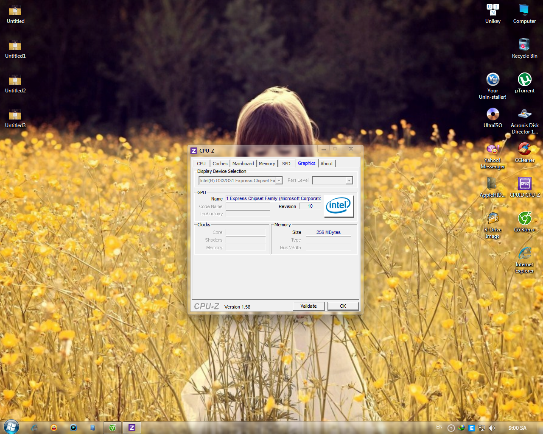Click Yahoo Messenger smiley taskbar icon
Viewport: 543px width, 434px height.
(54, 428)
